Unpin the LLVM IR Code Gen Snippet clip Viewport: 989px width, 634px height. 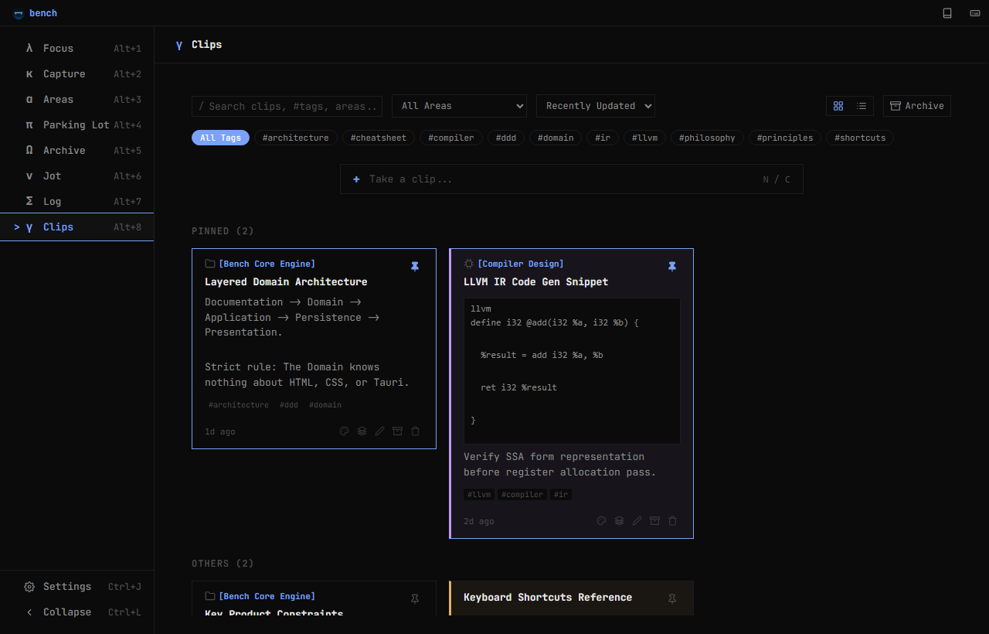click(x=672, y=267)
